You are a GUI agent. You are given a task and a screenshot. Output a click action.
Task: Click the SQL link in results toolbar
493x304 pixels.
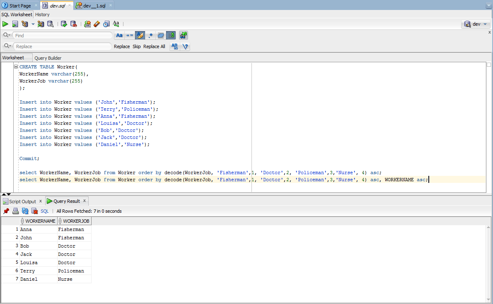pos(44,211)
